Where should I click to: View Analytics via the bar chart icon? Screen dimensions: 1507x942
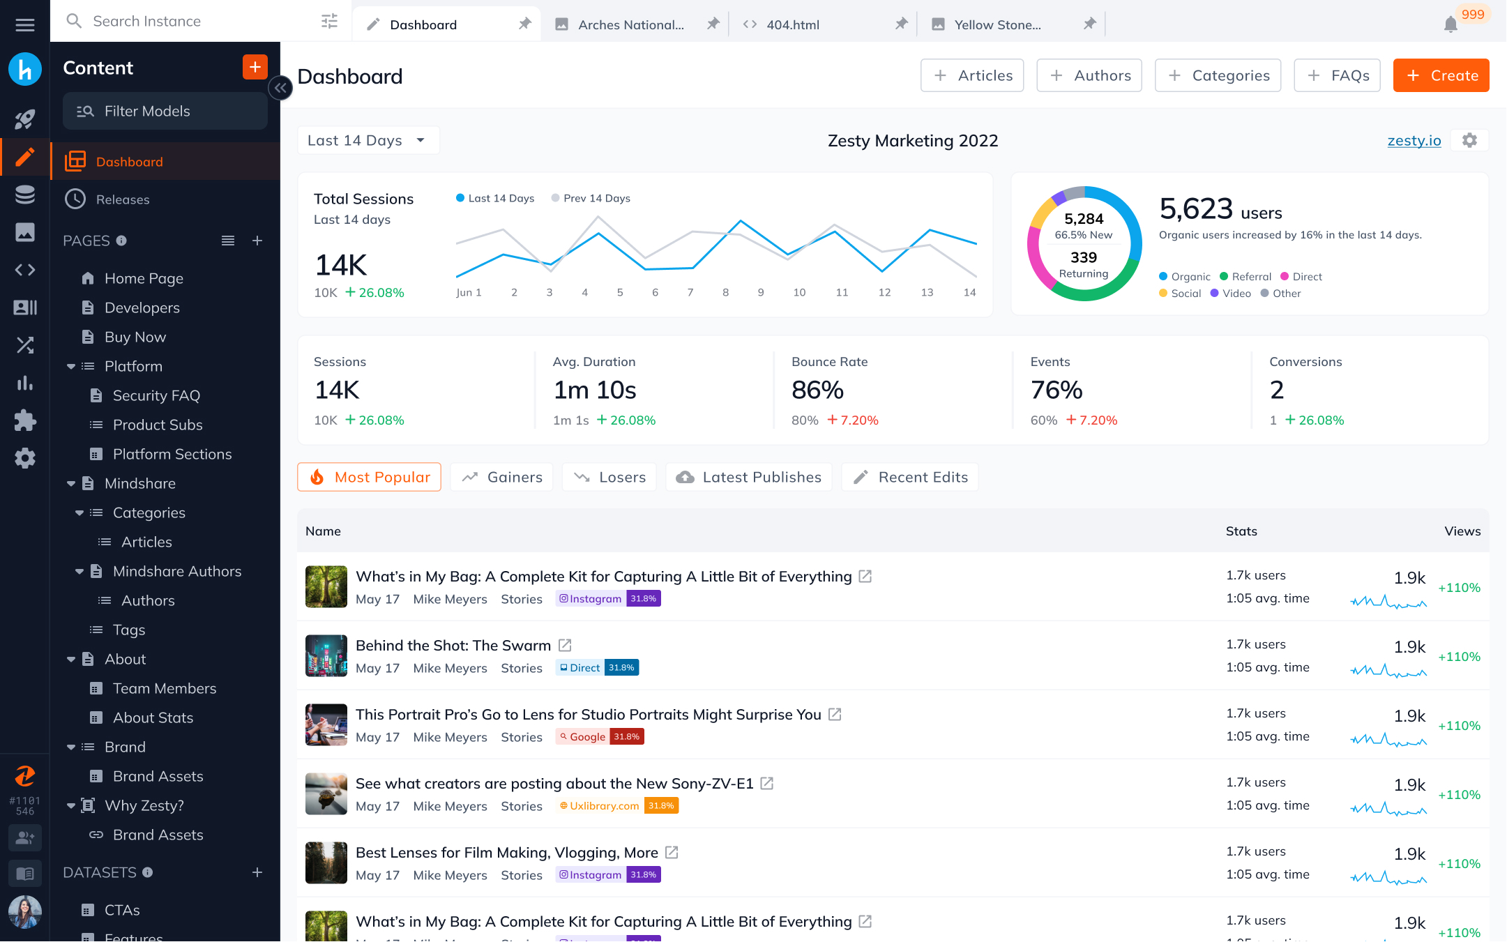click(x=24, y=383)
